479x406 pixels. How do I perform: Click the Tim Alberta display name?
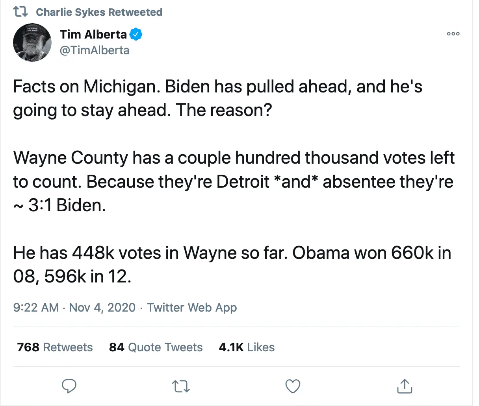(x=93, y=35)
